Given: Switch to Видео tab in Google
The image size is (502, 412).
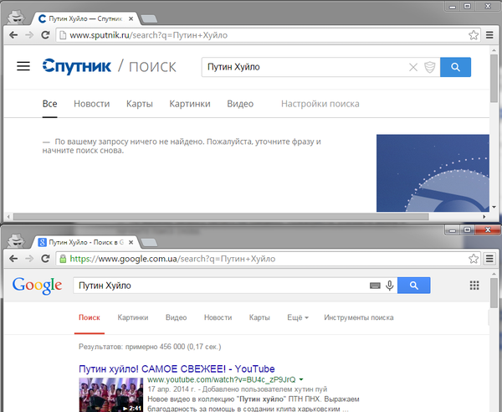Looking at the screenshot, I should pos(176,317).
